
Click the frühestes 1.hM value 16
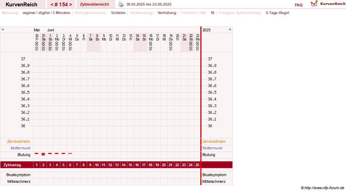point(212,13)
